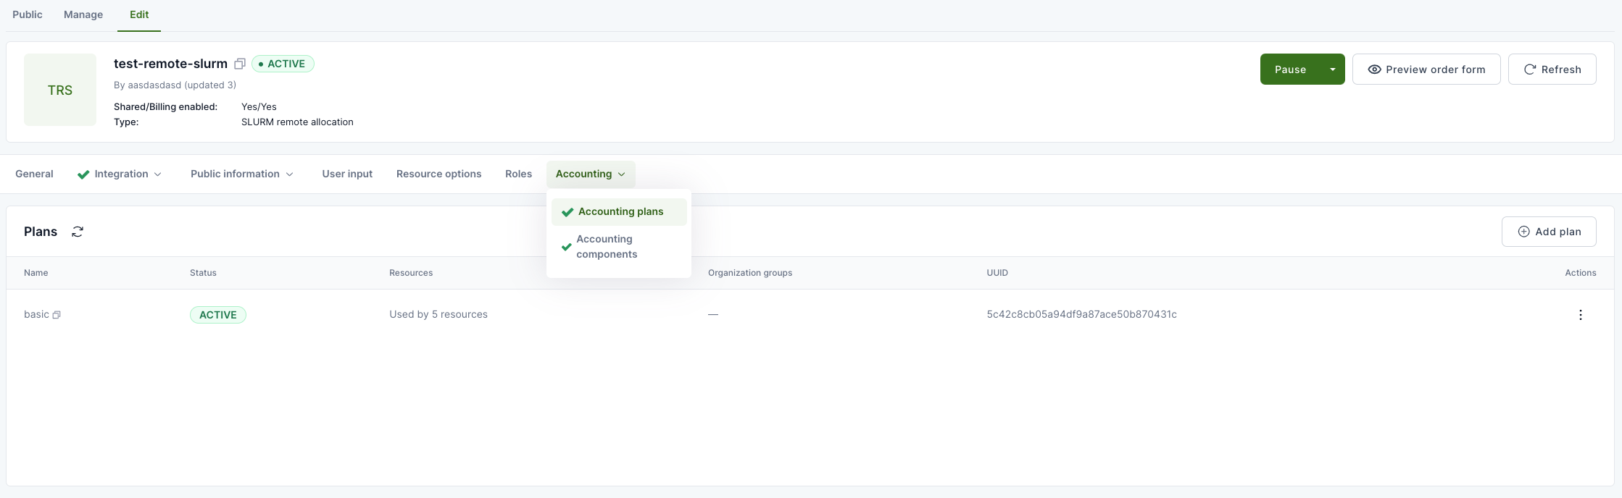Click Preview order form button

click(1426, 69)
